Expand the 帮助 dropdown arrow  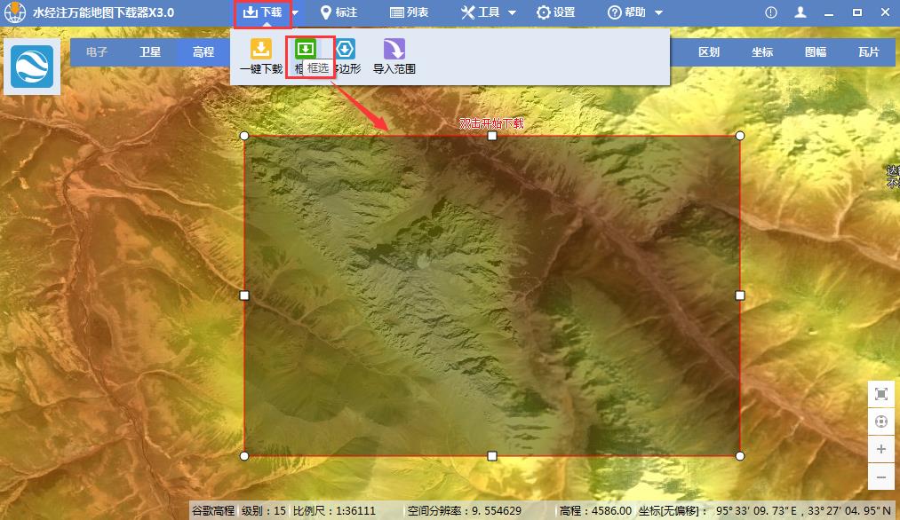pos(659,12)
